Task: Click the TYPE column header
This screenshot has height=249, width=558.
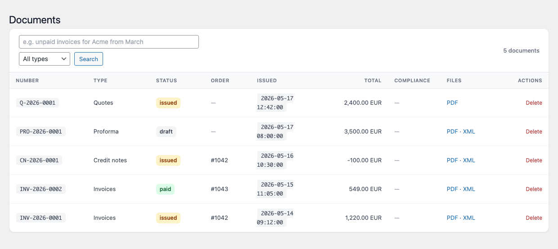Action: pos(100,81)
